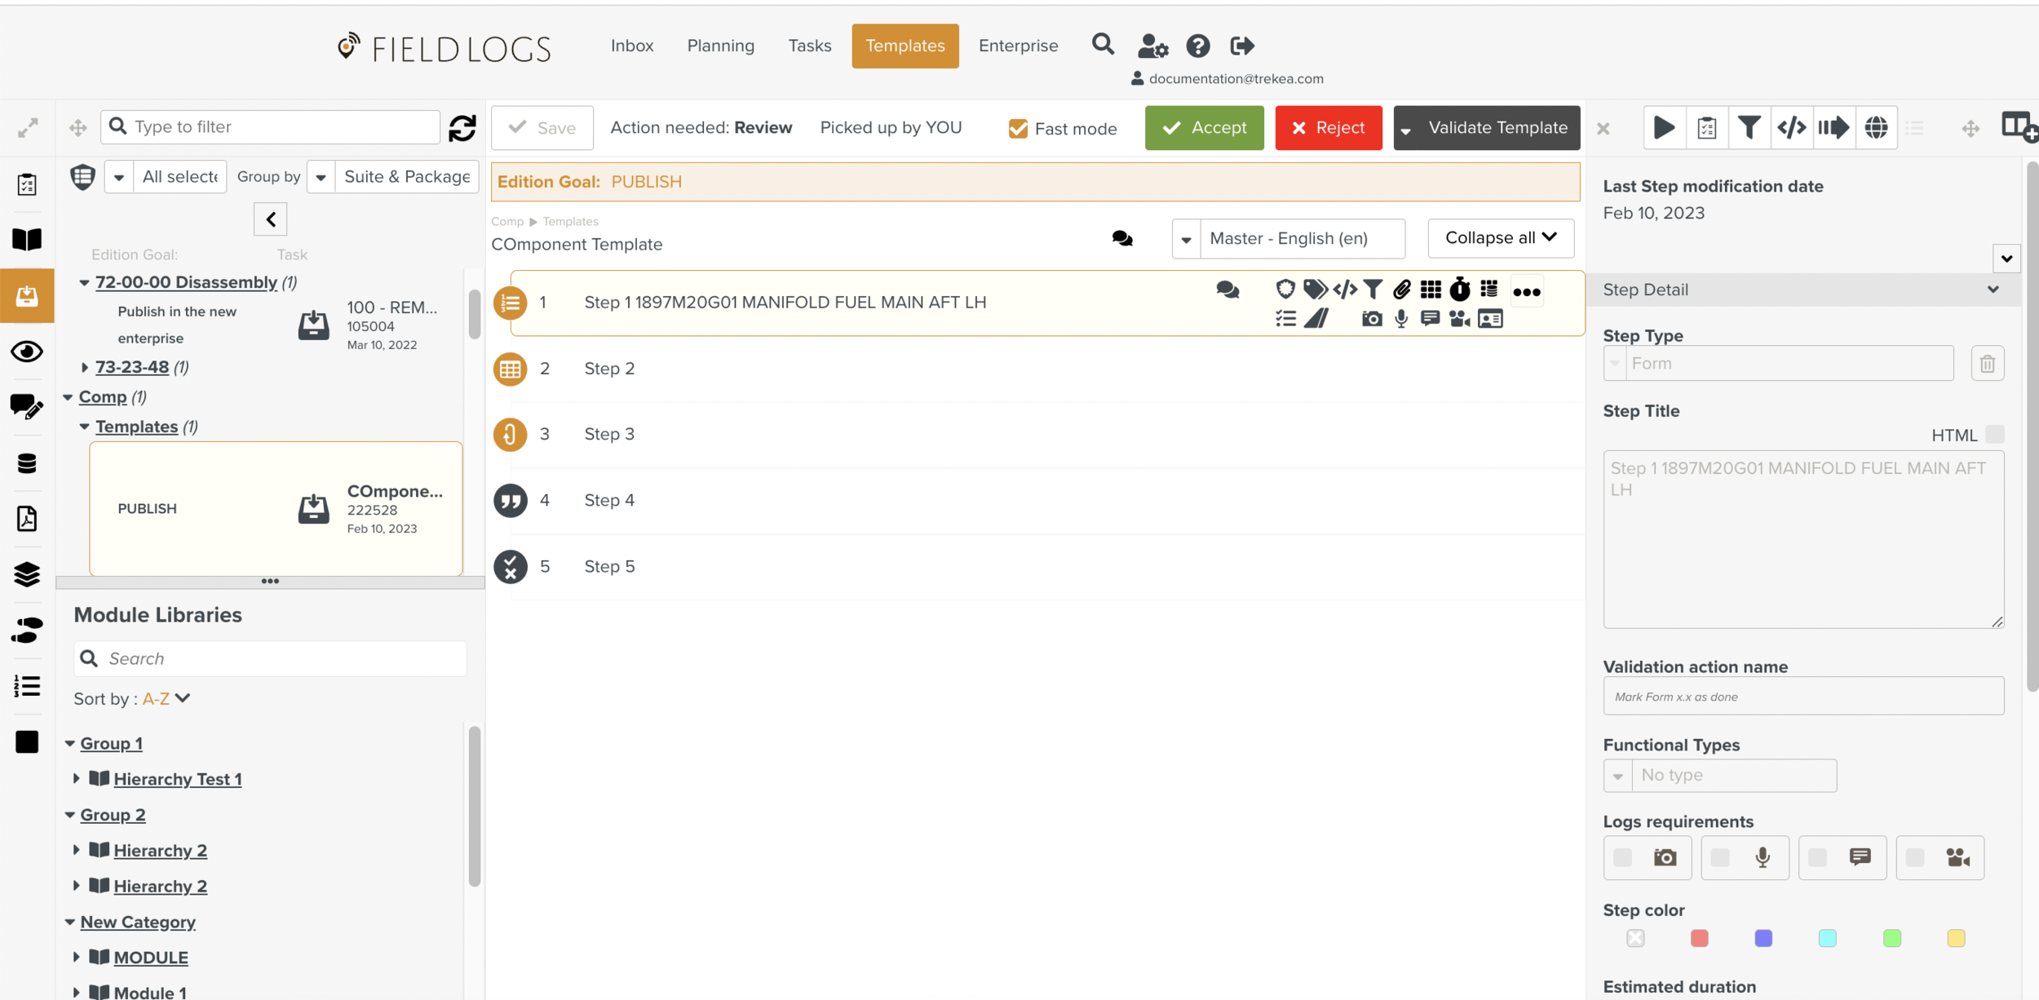The width and height of the screenshot is (2039, 1000).
Task: Open the Collapse all dropdown
Action: (1501, 238)
